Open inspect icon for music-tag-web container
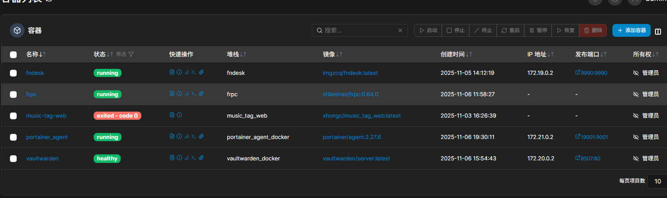667x198 pixels. point(179,115)
